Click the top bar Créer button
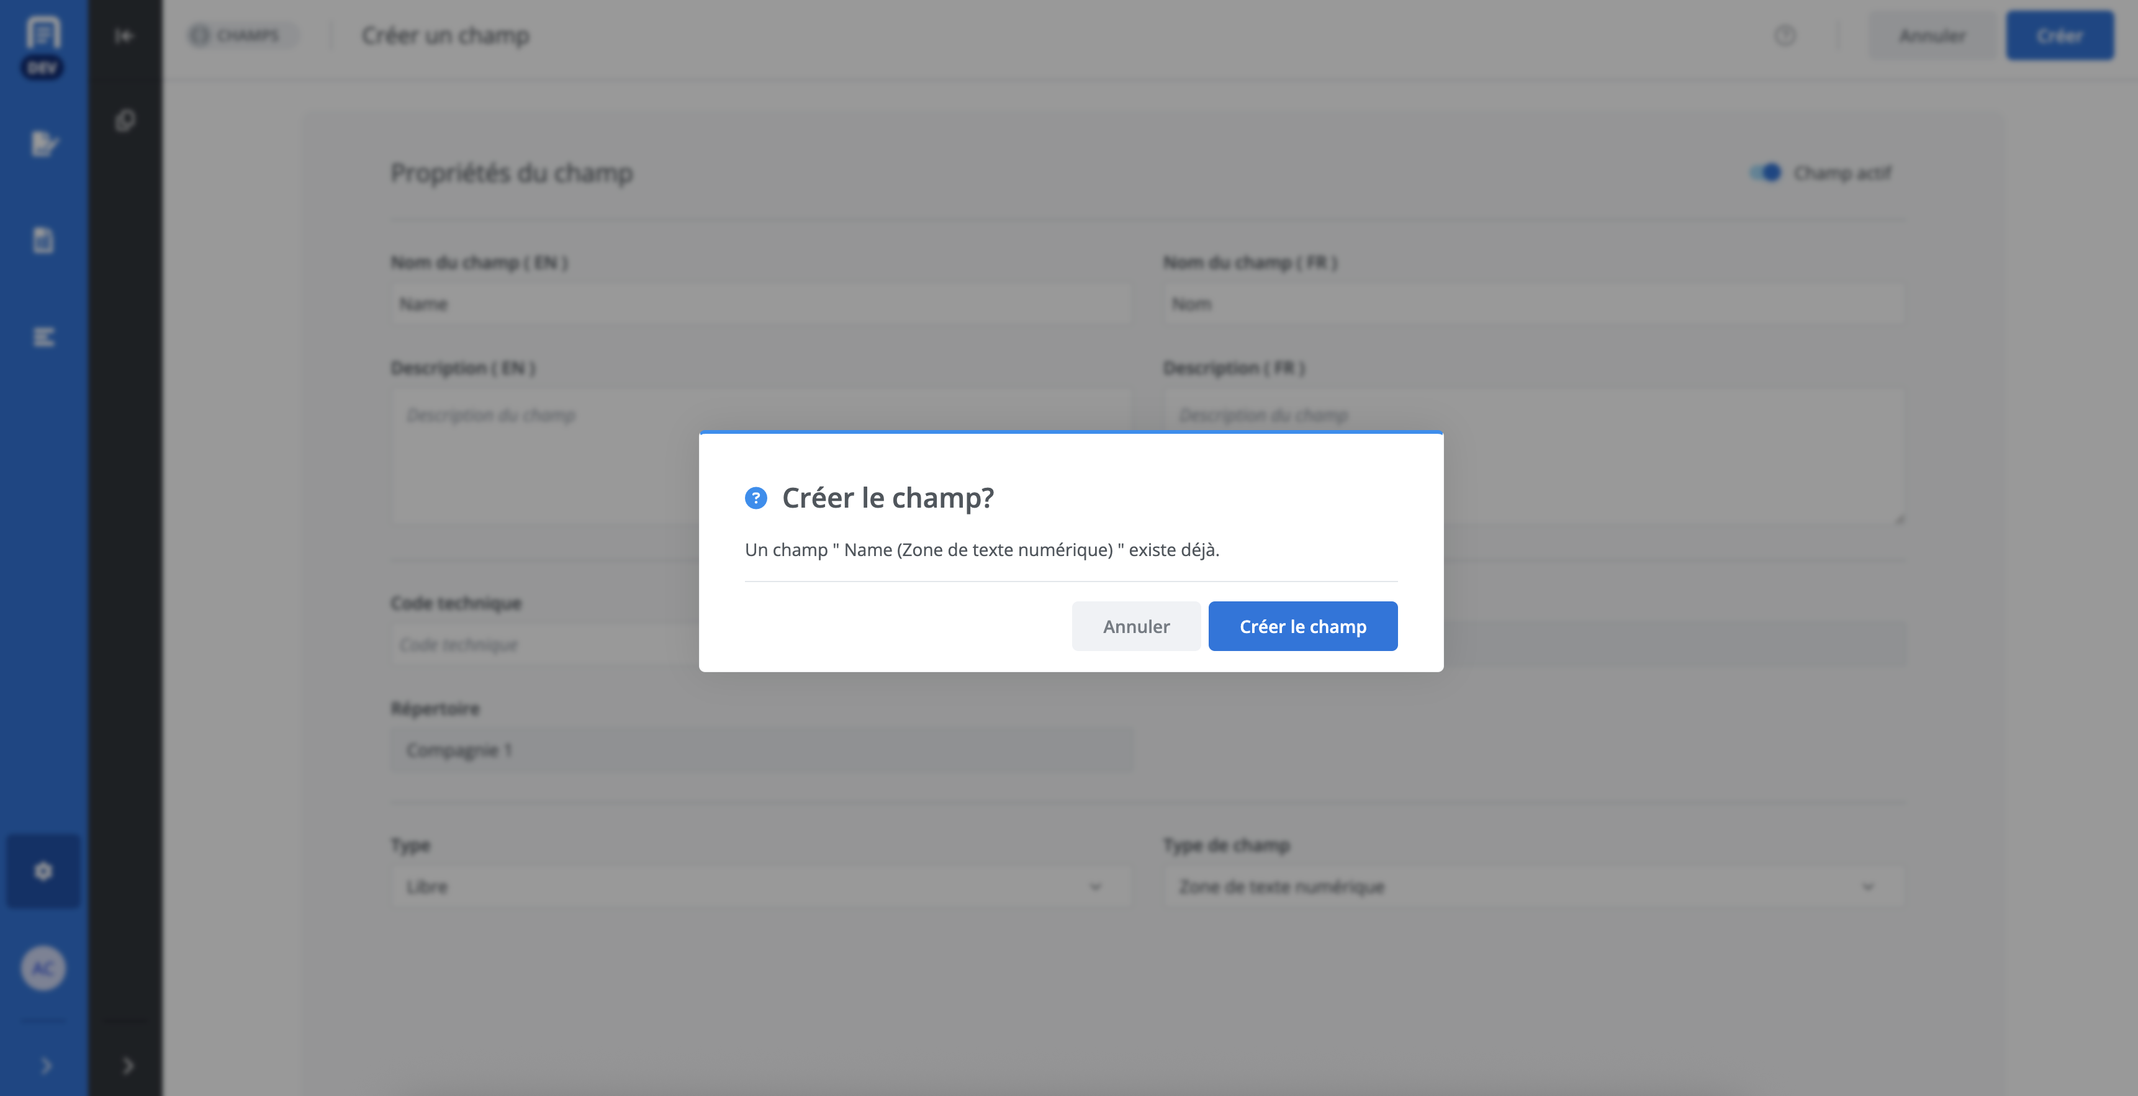 click(x=2059, y=35)
